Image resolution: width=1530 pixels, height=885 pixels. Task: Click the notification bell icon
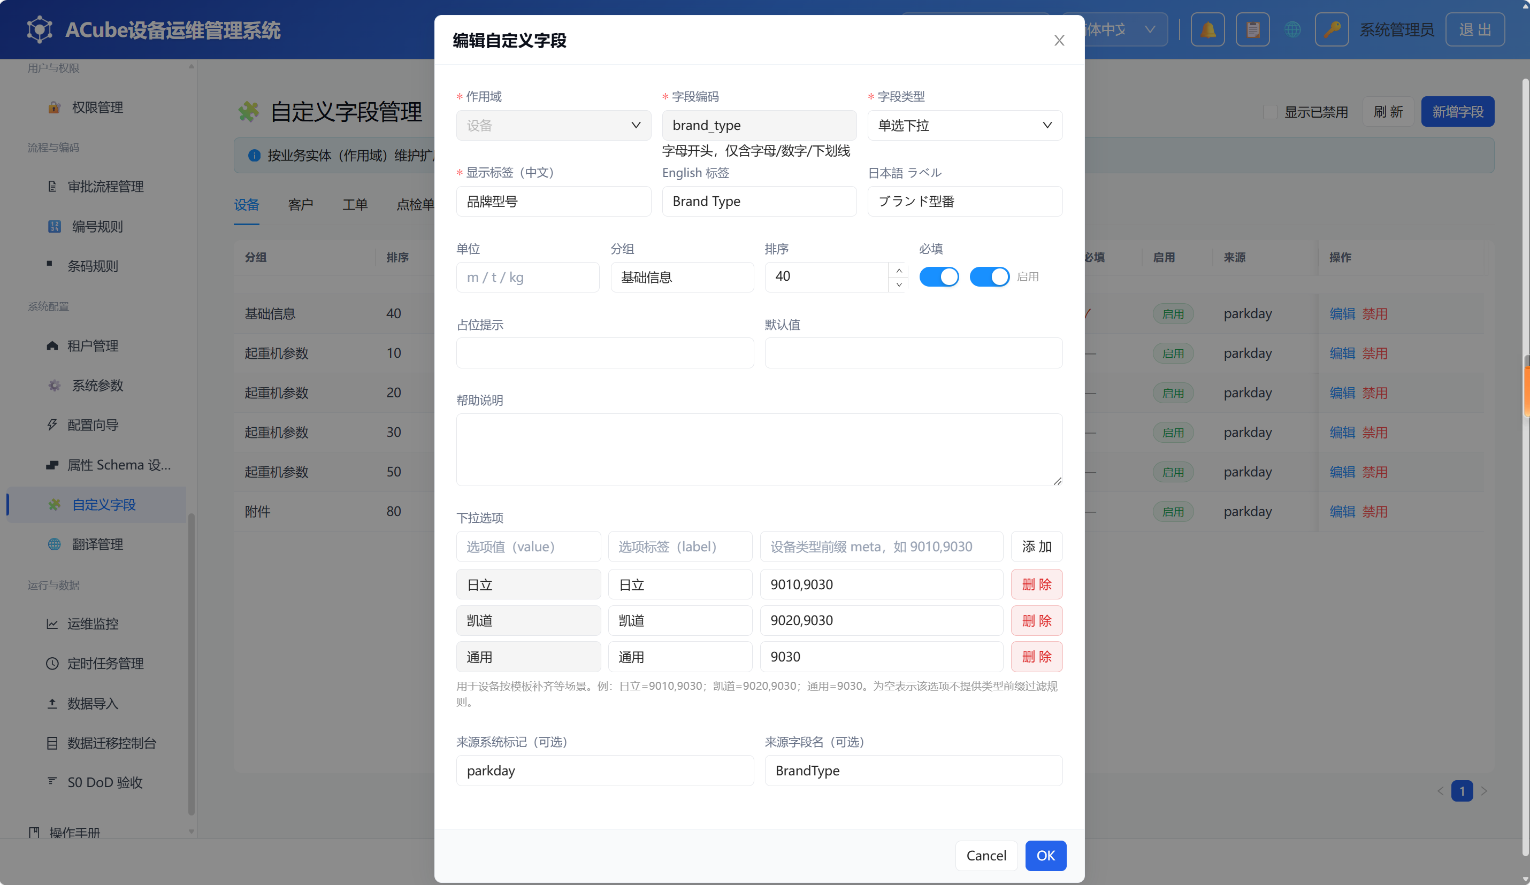[x=1207, y=29]
